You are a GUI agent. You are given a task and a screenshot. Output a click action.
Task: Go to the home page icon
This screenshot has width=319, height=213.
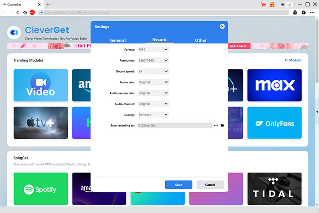(x=25, y=13)
